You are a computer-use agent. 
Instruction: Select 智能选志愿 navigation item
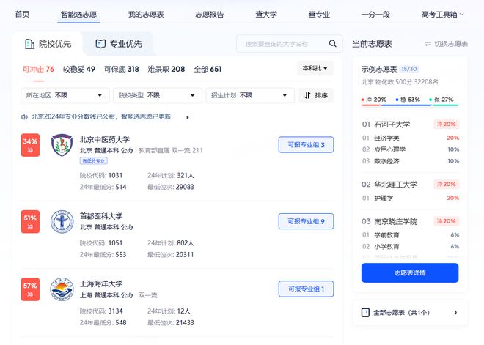pos(78,15)
